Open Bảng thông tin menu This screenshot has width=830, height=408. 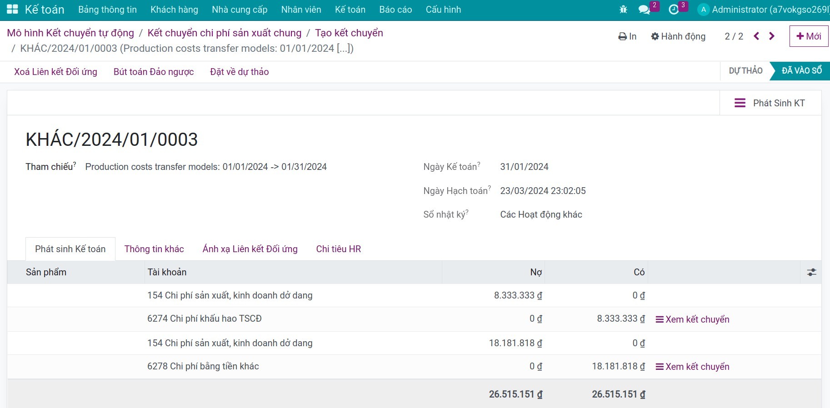[x=107, y=10]
